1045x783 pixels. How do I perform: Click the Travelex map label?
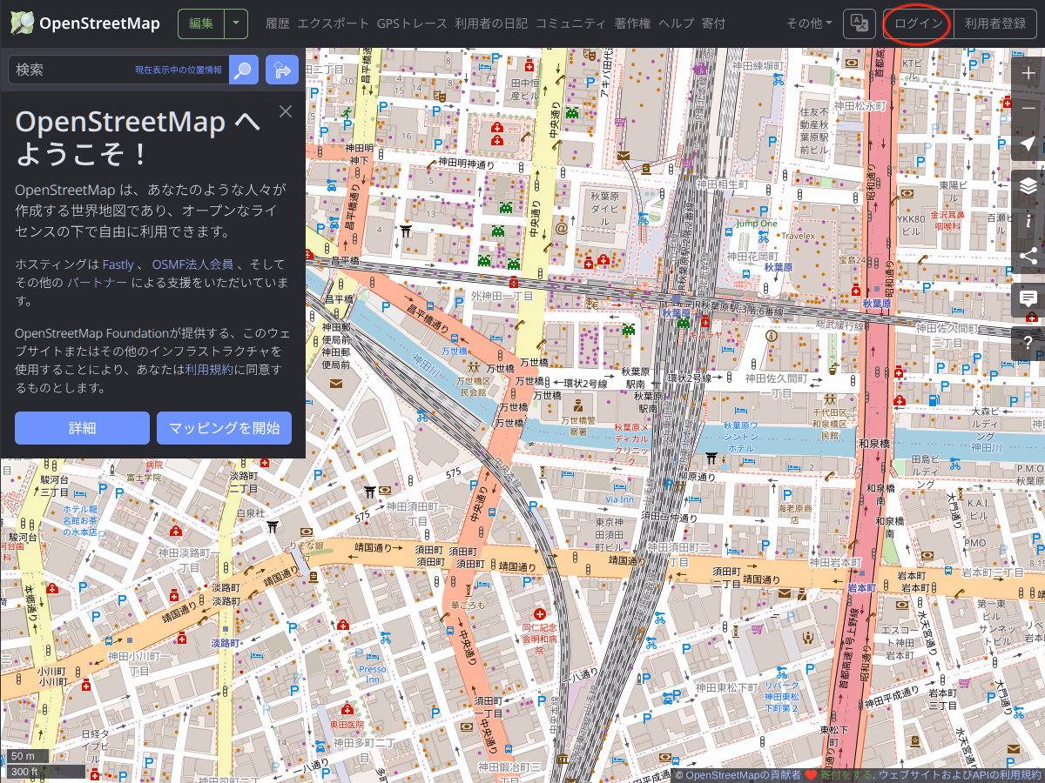pyautogui.click(x=798, y=236)
